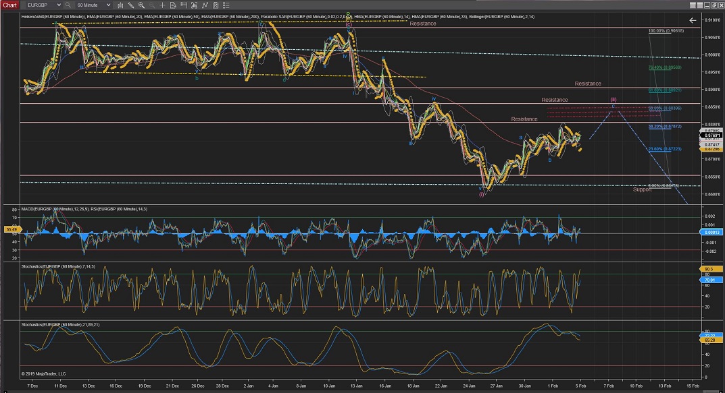Click the Support label near bottom right
Screen dimensions: 725x393
click(643, 189)
